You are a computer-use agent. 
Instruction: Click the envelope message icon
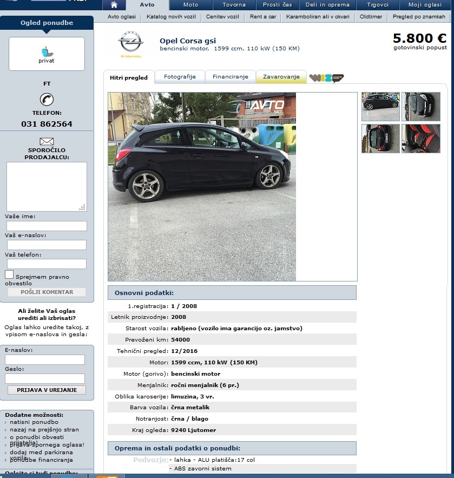pos(47,141)
